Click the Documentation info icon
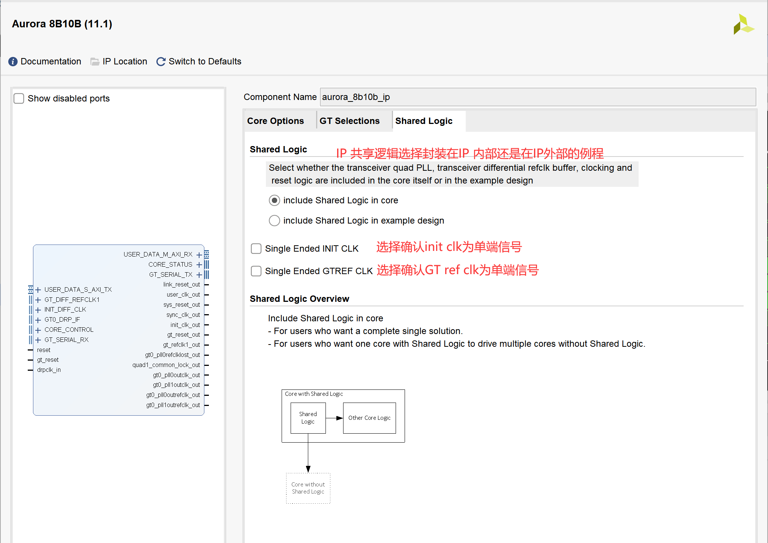The width and height of the screenshot is (768, 543). [x=13, y=61]
